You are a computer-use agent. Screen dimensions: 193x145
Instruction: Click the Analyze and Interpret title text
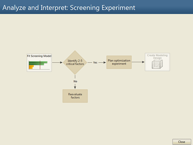point(69,8)
